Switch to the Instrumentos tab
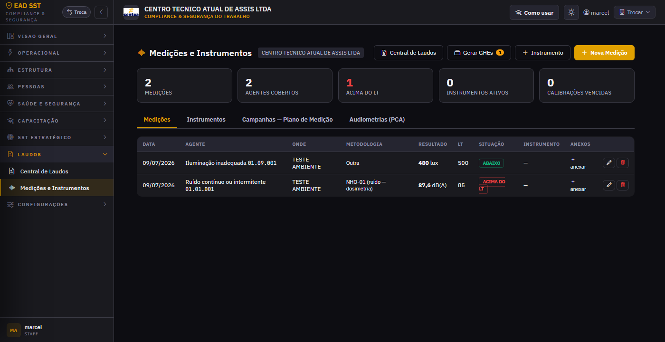This screenshot has height=342, width=665. [206, 120]
